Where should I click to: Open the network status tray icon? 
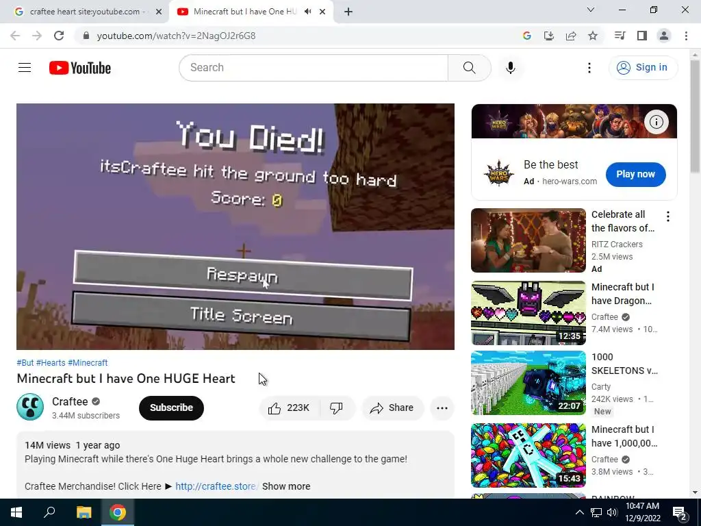(596, 512)
